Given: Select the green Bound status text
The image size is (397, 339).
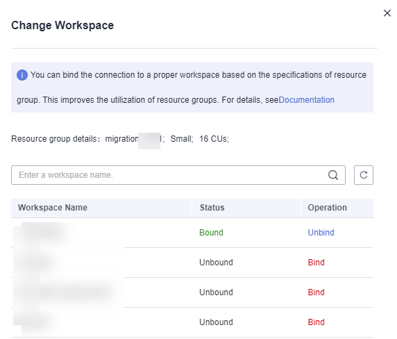Looking at the screenshot, I should click(x=211, y=232).
